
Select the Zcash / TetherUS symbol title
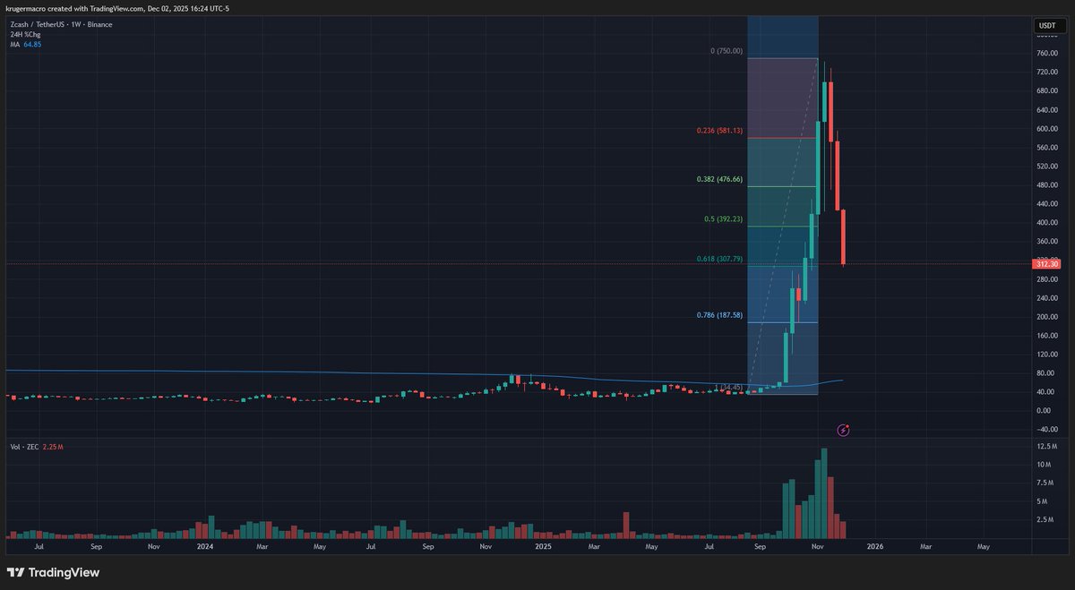(x=59, y=24)
